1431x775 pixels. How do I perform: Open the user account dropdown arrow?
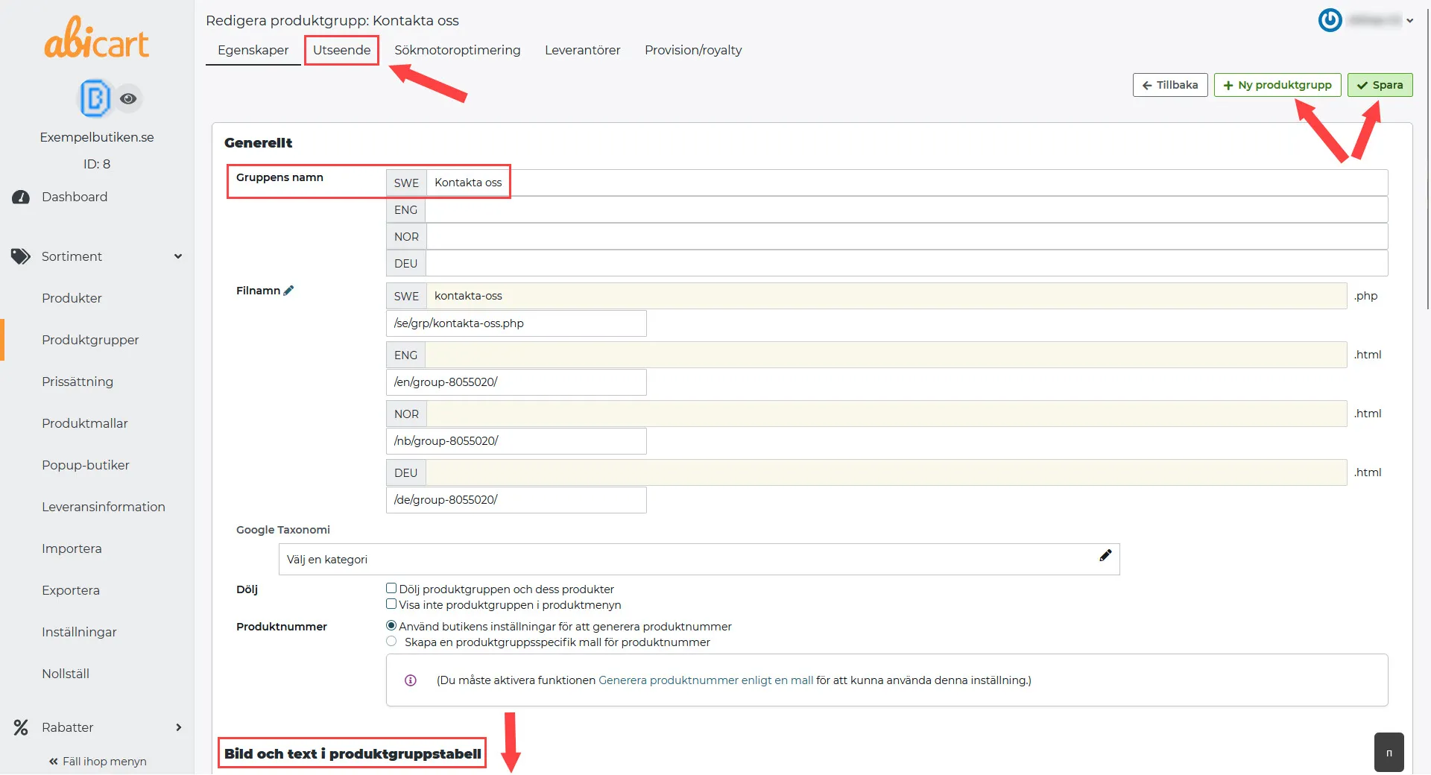tap(1410, 21)
